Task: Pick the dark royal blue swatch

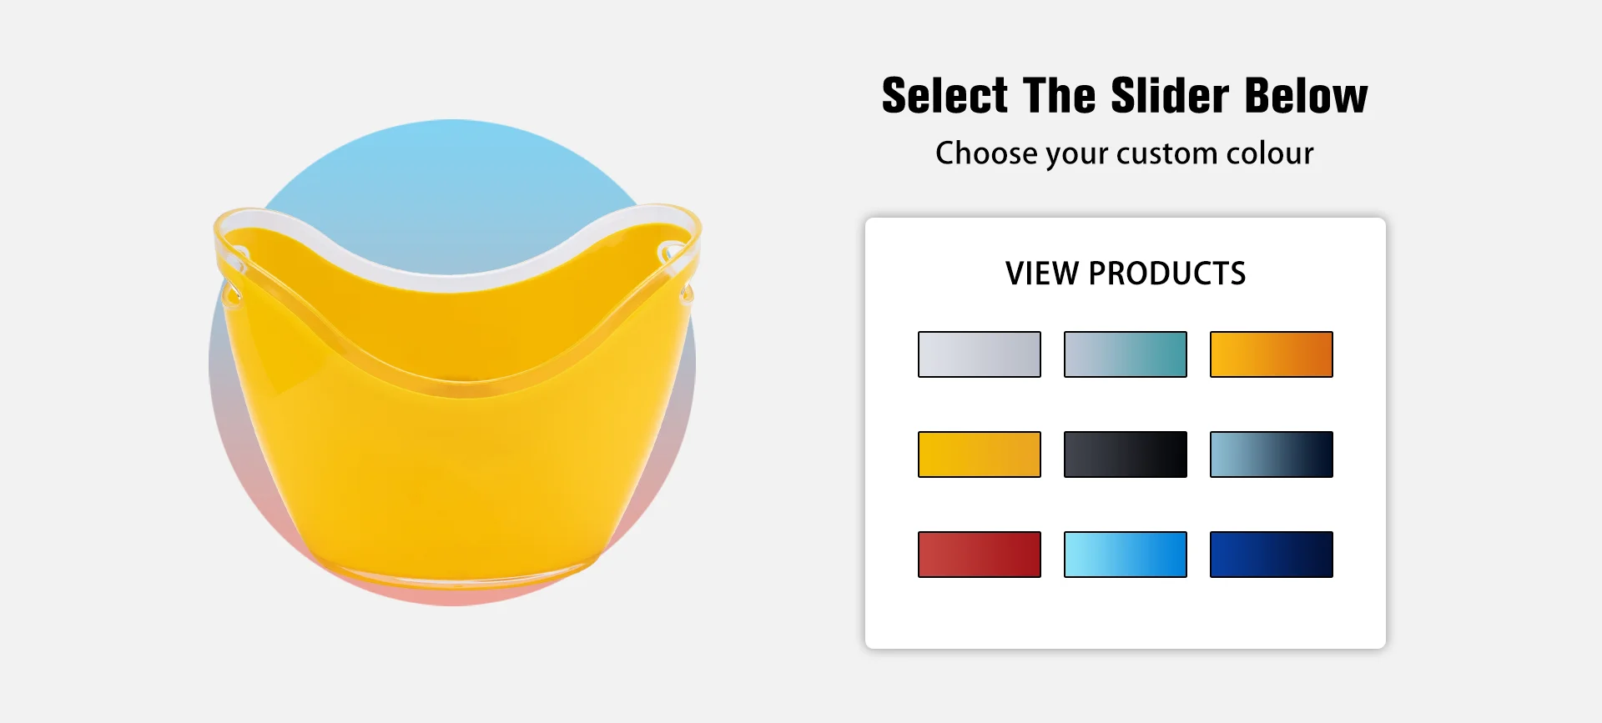Action: tap(1272, 555)
